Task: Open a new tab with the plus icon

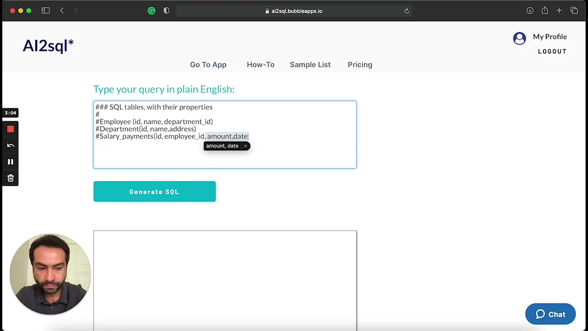Action: pyautogui.click(x=559, y=11)
